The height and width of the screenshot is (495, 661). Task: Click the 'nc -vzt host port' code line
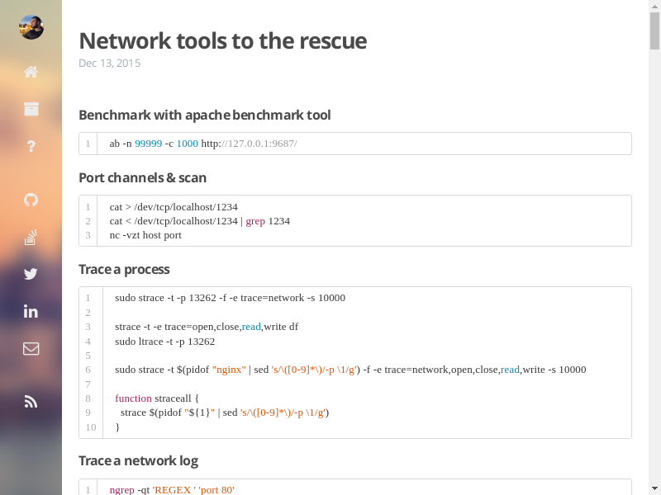click(145, 235)
